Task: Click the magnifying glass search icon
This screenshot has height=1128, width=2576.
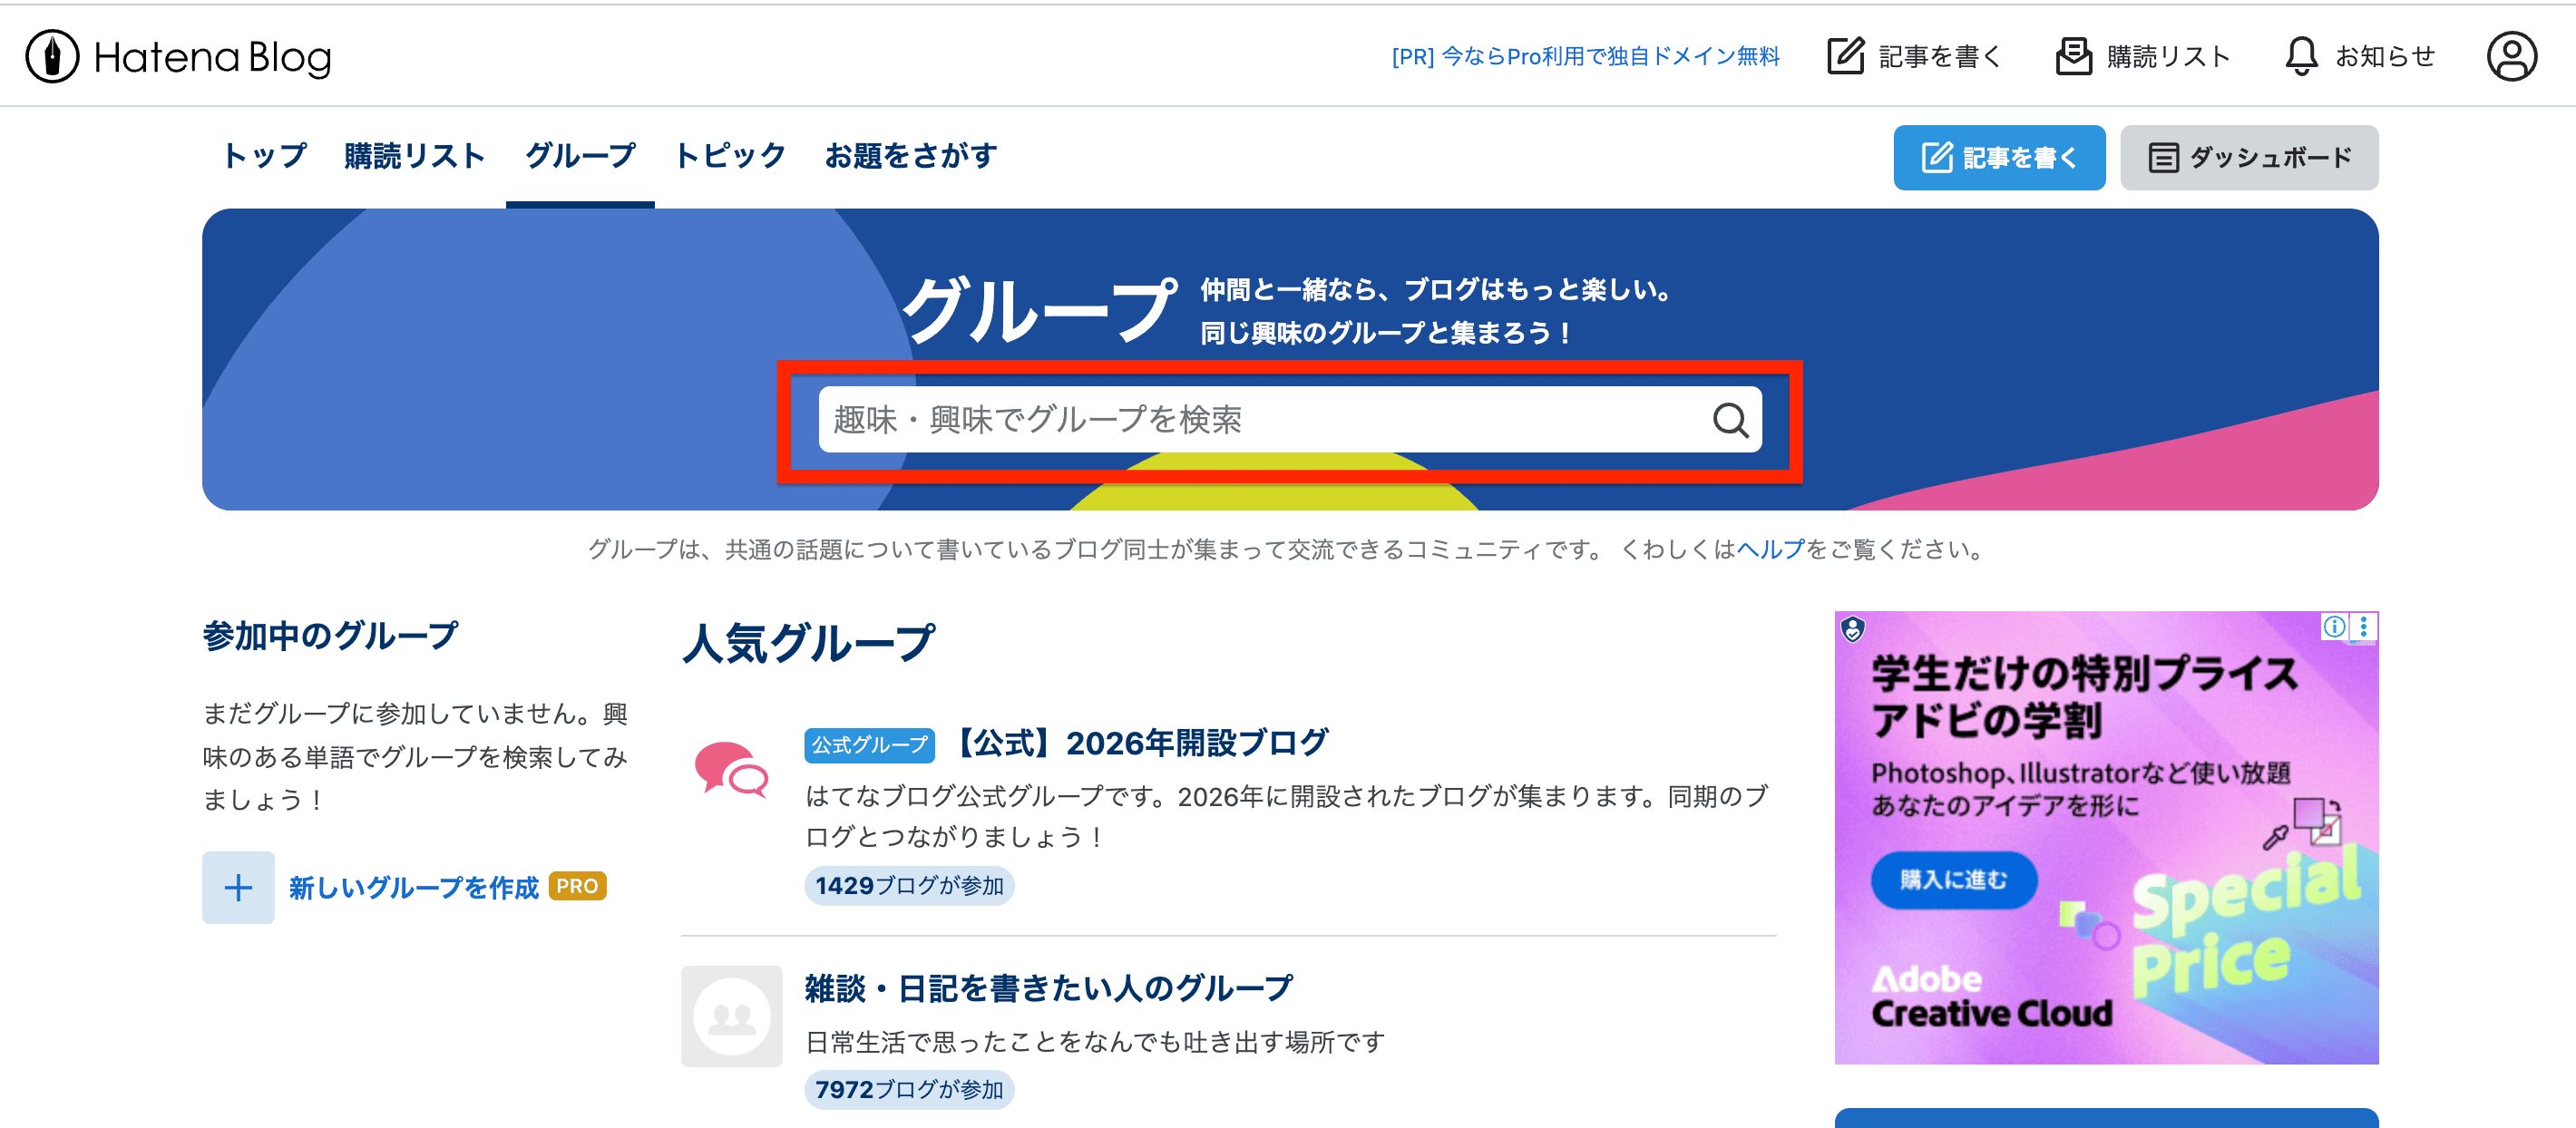Action: pyautogui.click(x=1729, y=420)
